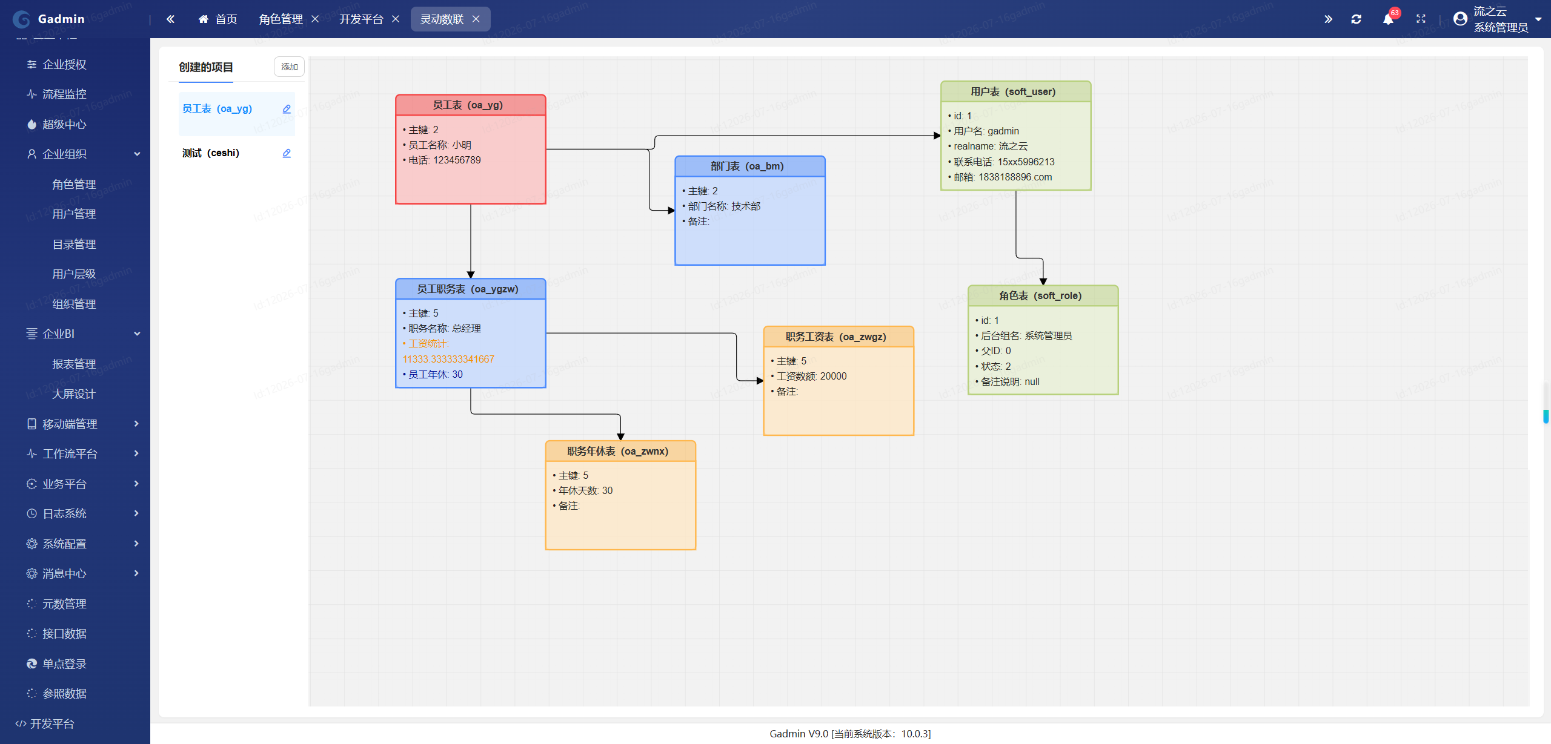This screenshot has height=744, width=1551.
Task: Toggle fullscreen mode icon
Action: 1421,19
